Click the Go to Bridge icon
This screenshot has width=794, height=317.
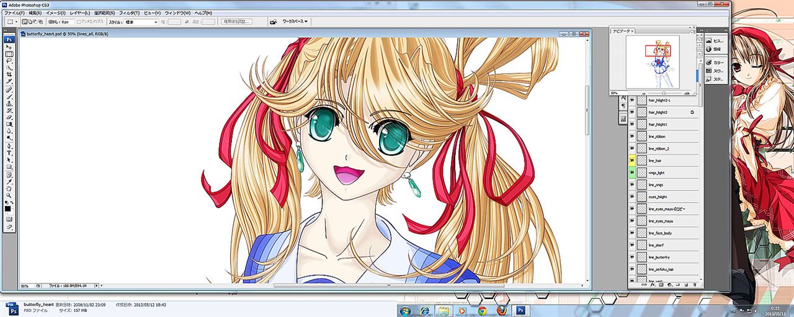[x=274, y=22]
